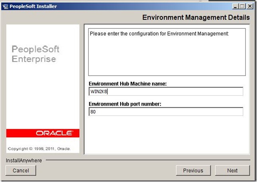Minimize the PeopleSoft Installer window
The height and width of the screenshot is (182, 257).
[x=235, y=6]
